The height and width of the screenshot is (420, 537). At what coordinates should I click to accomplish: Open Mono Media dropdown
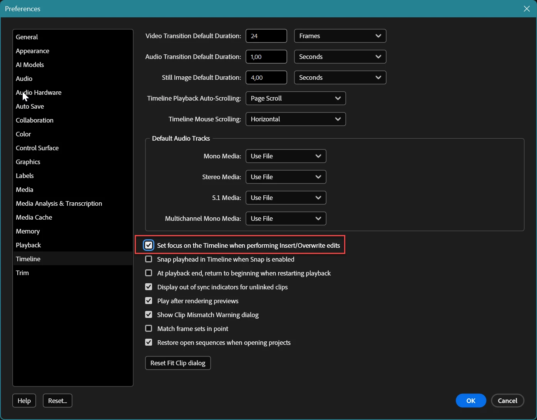(x=286, y=156)
